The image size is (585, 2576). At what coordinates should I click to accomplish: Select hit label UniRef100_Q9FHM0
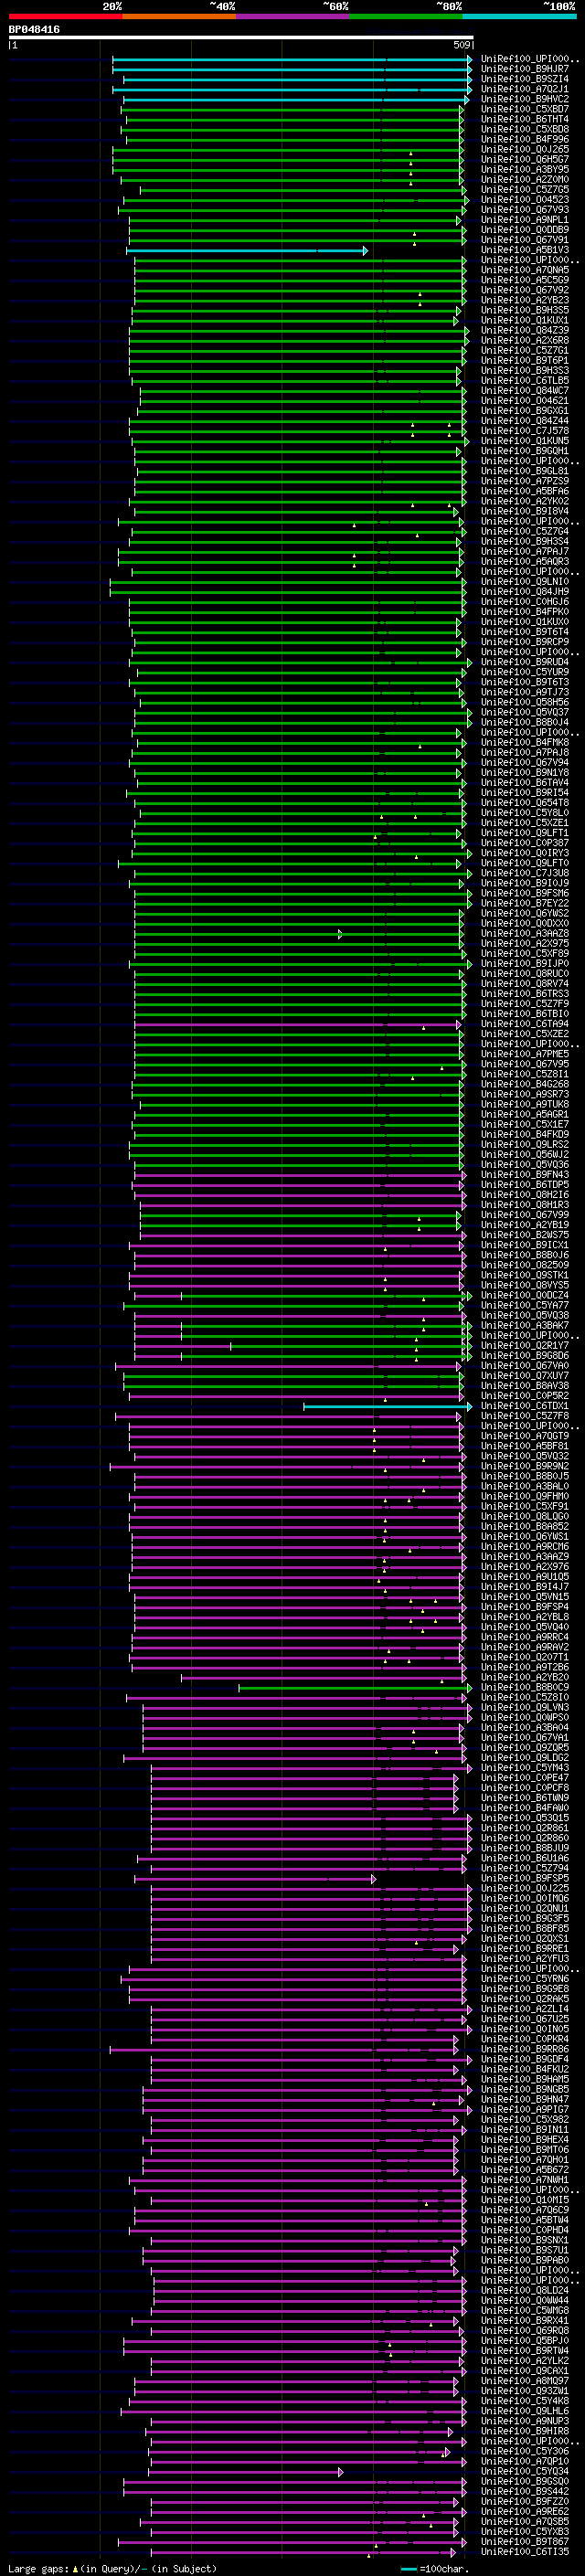[525, 1497]
